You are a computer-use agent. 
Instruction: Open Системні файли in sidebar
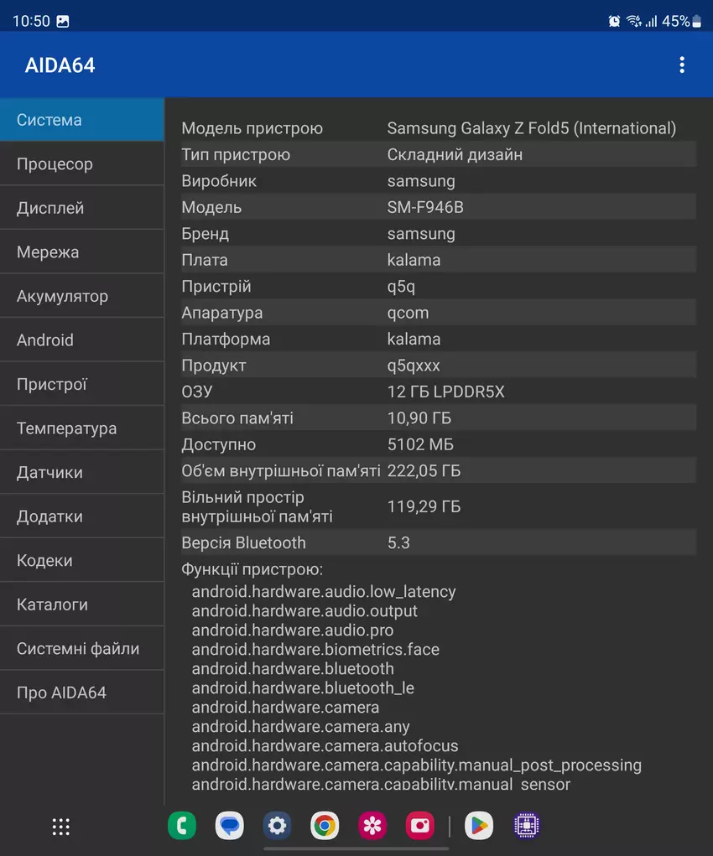pos(81,649)
